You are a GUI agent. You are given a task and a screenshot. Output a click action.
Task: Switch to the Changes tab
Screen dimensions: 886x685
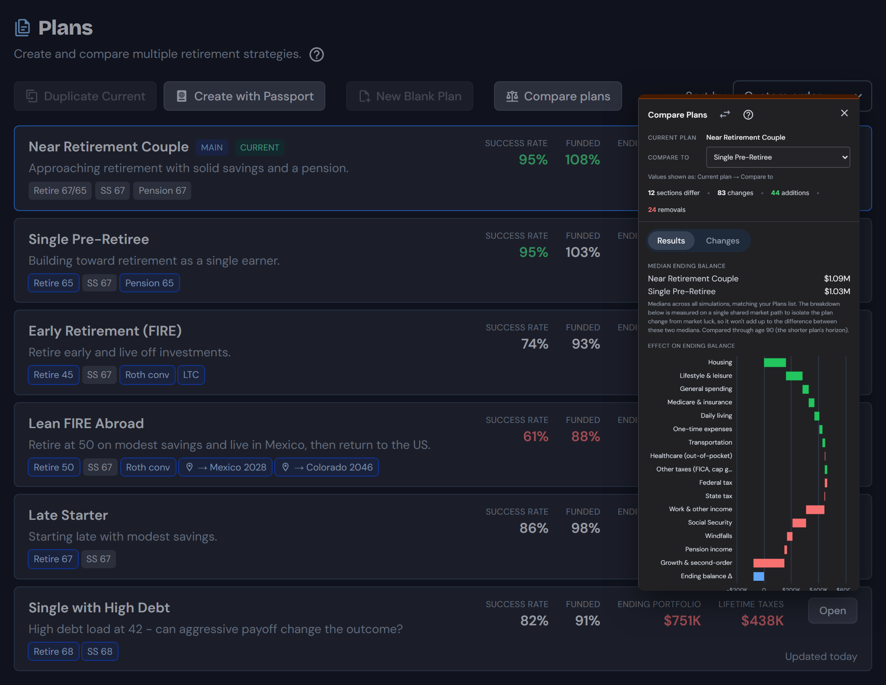722,241
